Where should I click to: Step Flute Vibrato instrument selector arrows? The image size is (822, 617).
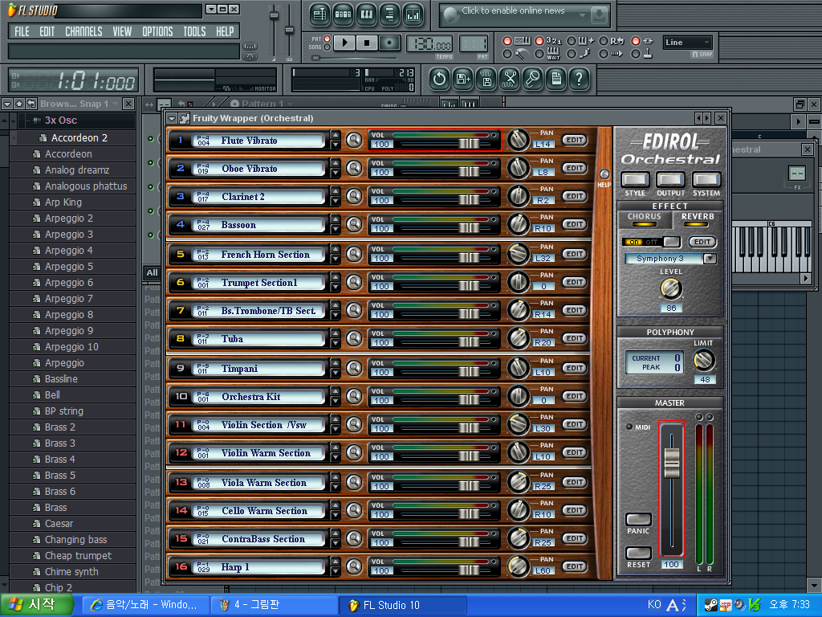tap(336, 140)
